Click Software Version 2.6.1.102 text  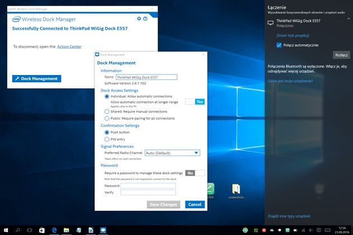(125, 83)
